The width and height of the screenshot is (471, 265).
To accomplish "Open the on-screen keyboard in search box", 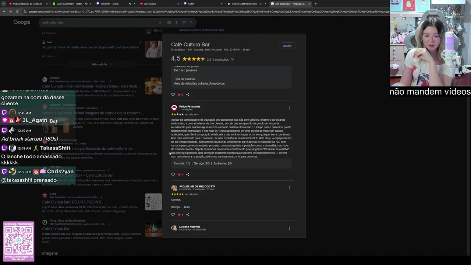I will click(169, 22).
